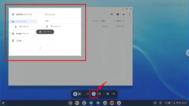The width and height of the screenshot is (189, 106).
Task: Click the capture region's bottom-right corner handle
Action: (81, 56)
